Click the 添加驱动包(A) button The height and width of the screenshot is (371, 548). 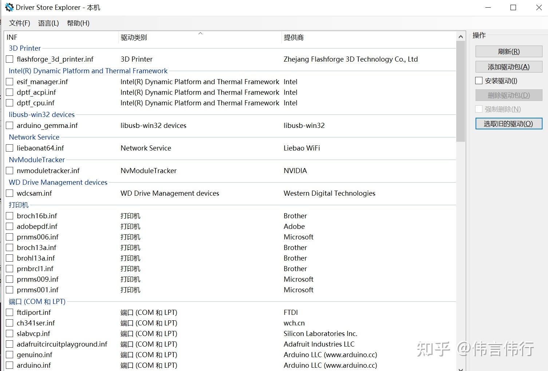tap(508, 67)
